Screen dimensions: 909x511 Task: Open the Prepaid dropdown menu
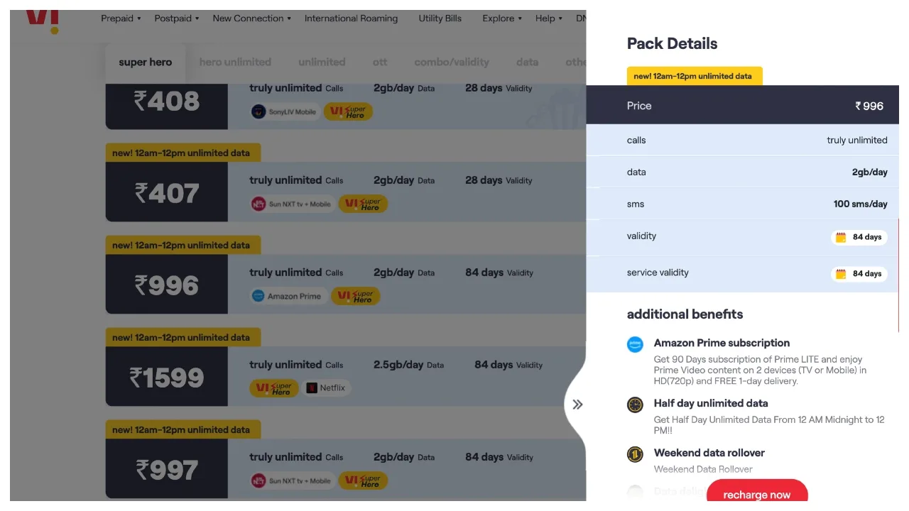[x=121, y=18]
